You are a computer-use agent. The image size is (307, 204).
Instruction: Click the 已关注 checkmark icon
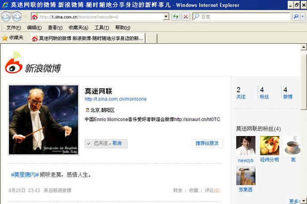[x=89, y=143]
